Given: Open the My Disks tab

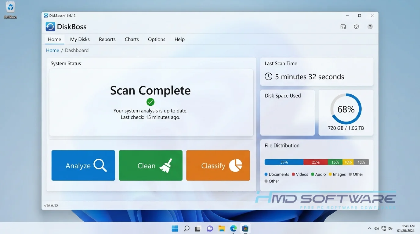Looking at the screenshot, I should [80, 39].
